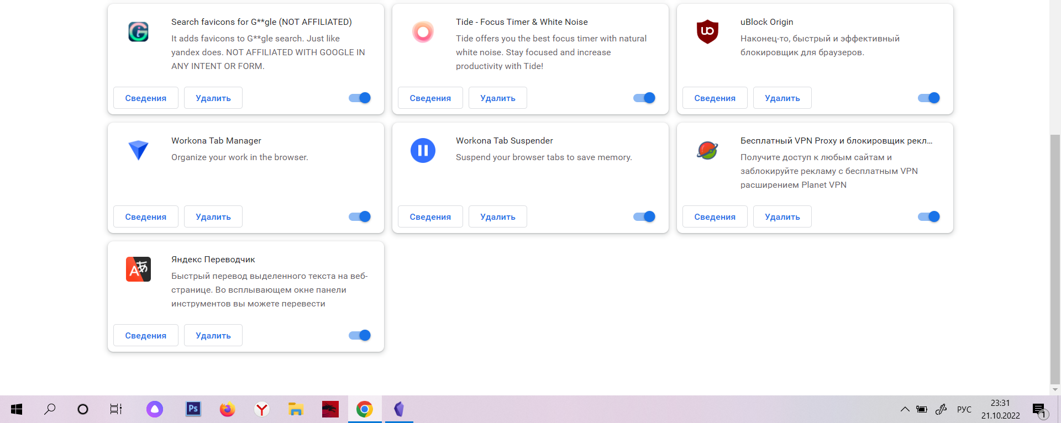Click the Tide Focus Timer extension icon

pos(423,31)
